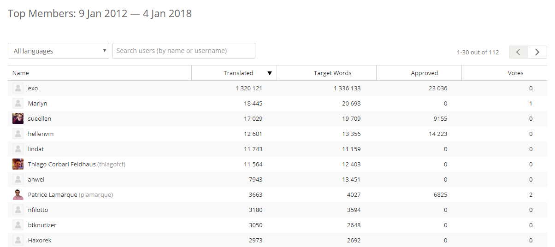Open lindat's member profile
The image size is (555, 247).
tap(36, 149)
